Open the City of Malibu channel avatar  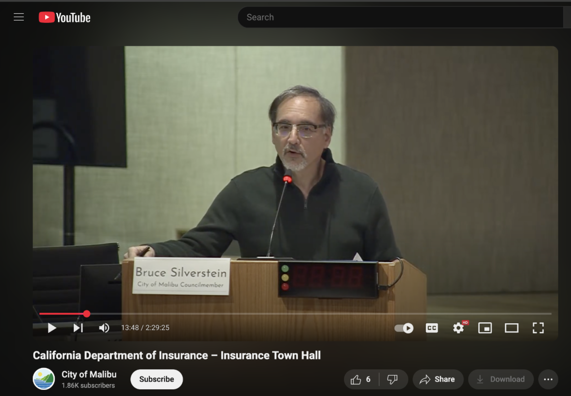tap(44, 379)
